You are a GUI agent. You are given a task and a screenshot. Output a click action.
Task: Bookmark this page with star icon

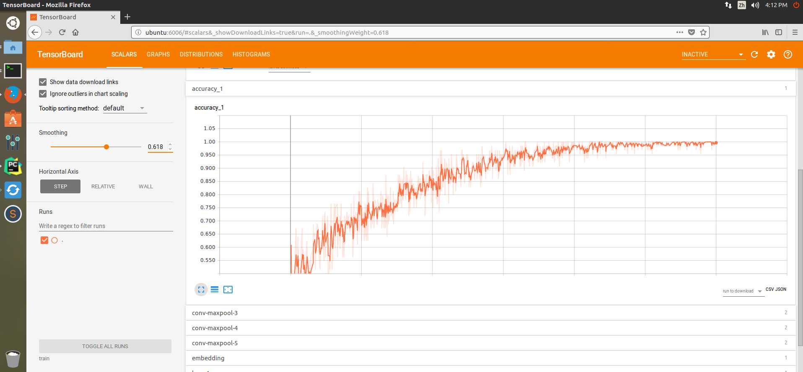coord(703,32)
